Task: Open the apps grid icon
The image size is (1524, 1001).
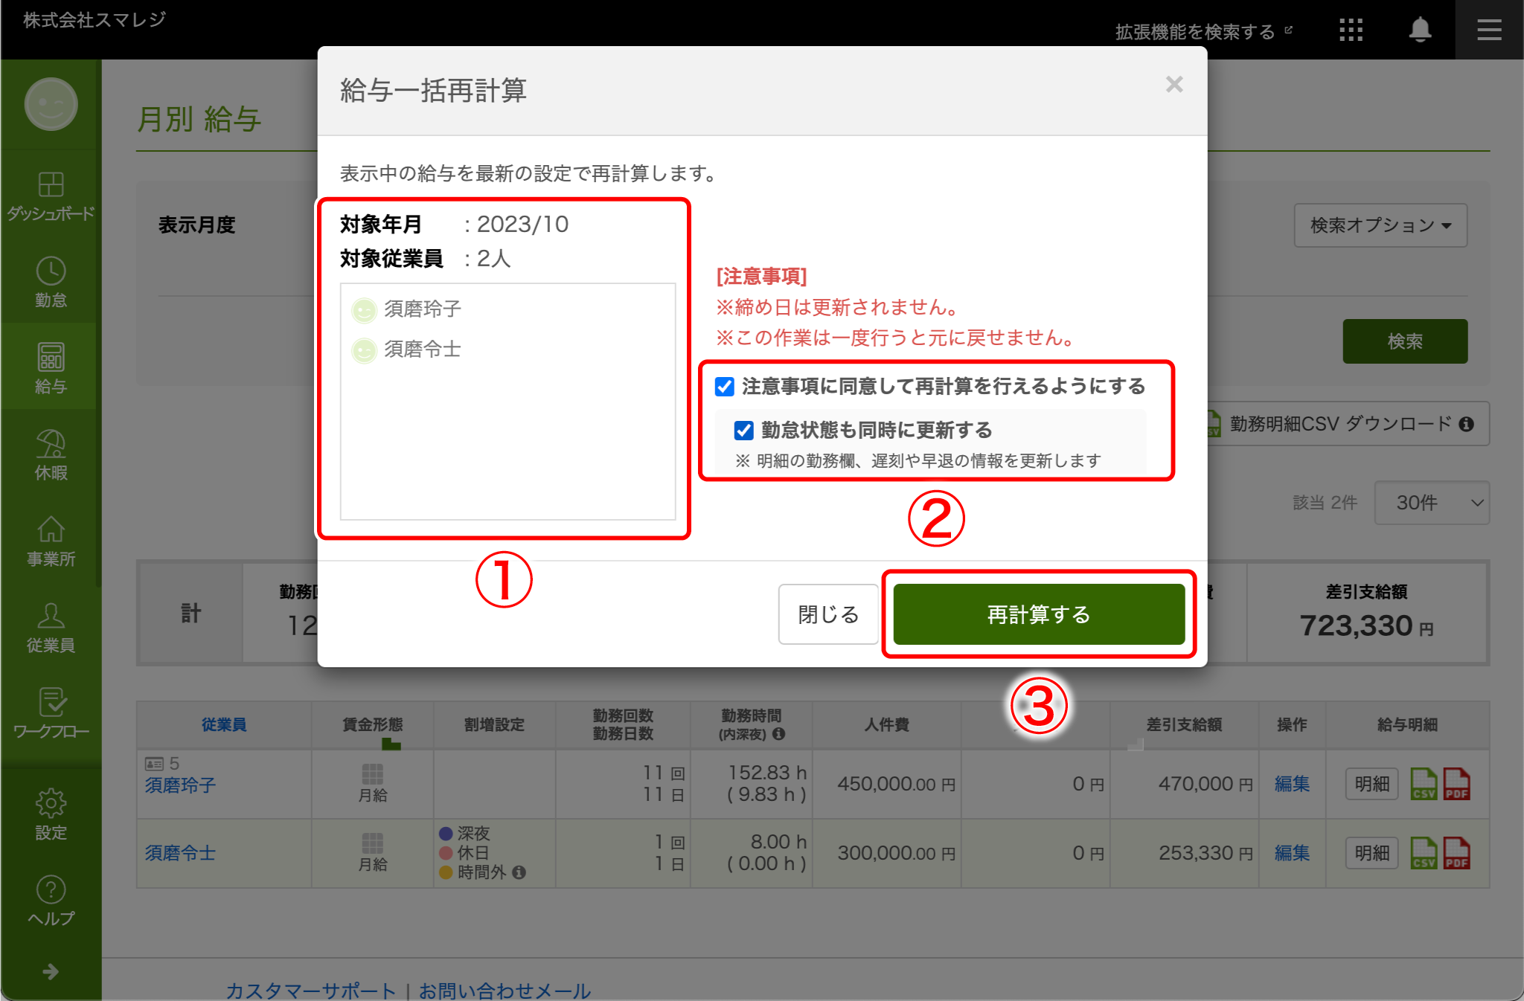Action: click(1351, 30)
